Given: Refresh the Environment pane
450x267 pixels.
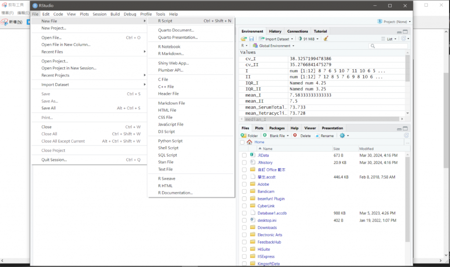Looking at the screenshot, I should [403, 39].
